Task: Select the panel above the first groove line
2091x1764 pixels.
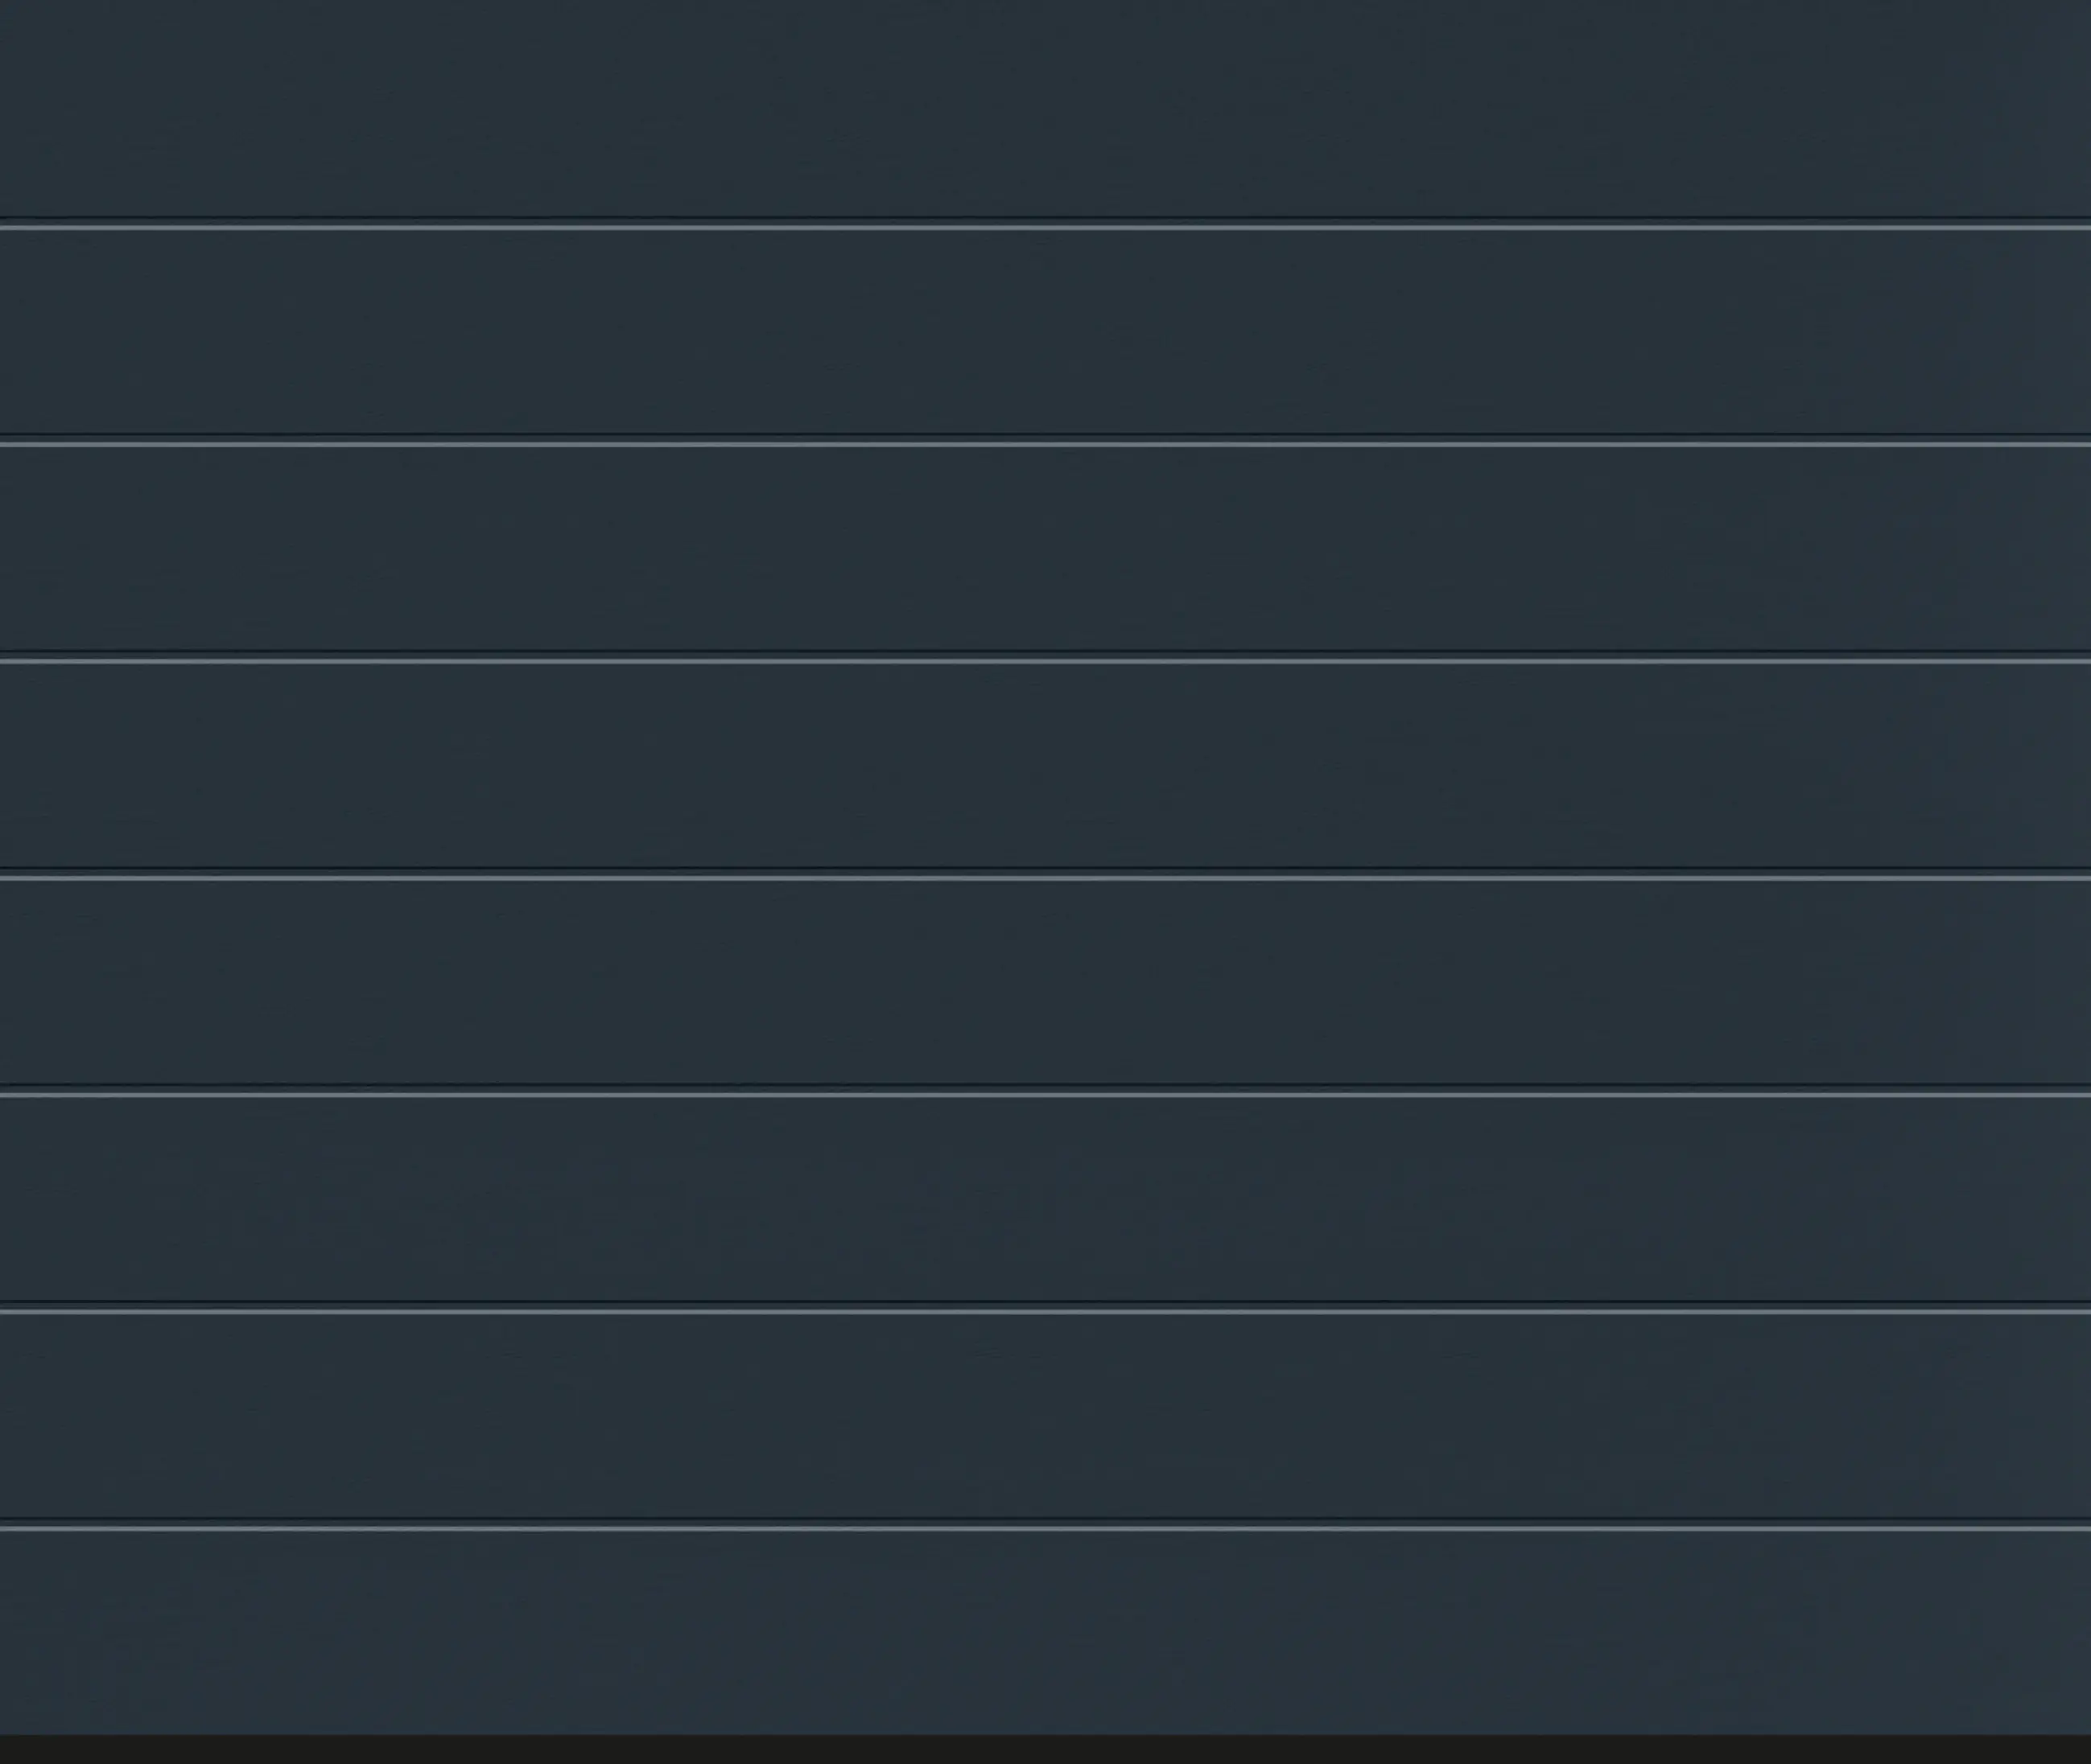Action: pos(1045,108)
